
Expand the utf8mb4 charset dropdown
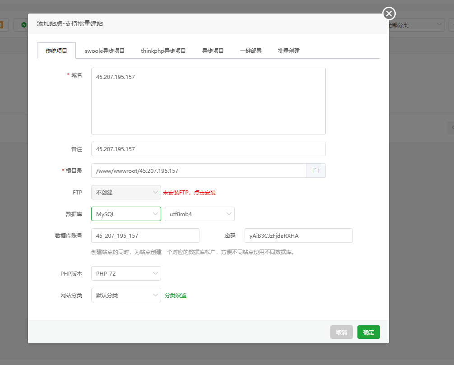point(199,214)
